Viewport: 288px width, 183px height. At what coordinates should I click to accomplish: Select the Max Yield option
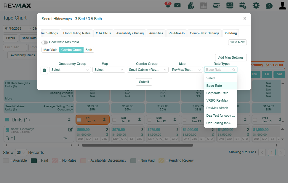(x=50, y=50)
